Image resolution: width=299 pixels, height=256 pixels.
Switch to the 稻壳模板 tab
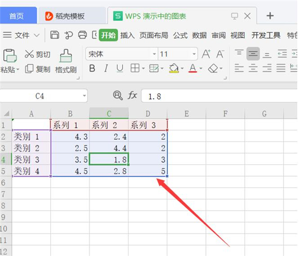70,16
